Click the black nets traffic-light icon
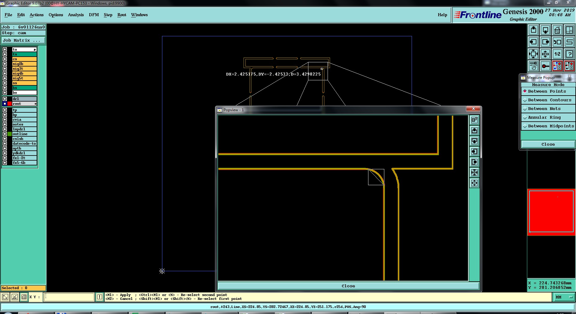Image resolution: width=576 pixels, height=314 pixels. tap(569, 66)
